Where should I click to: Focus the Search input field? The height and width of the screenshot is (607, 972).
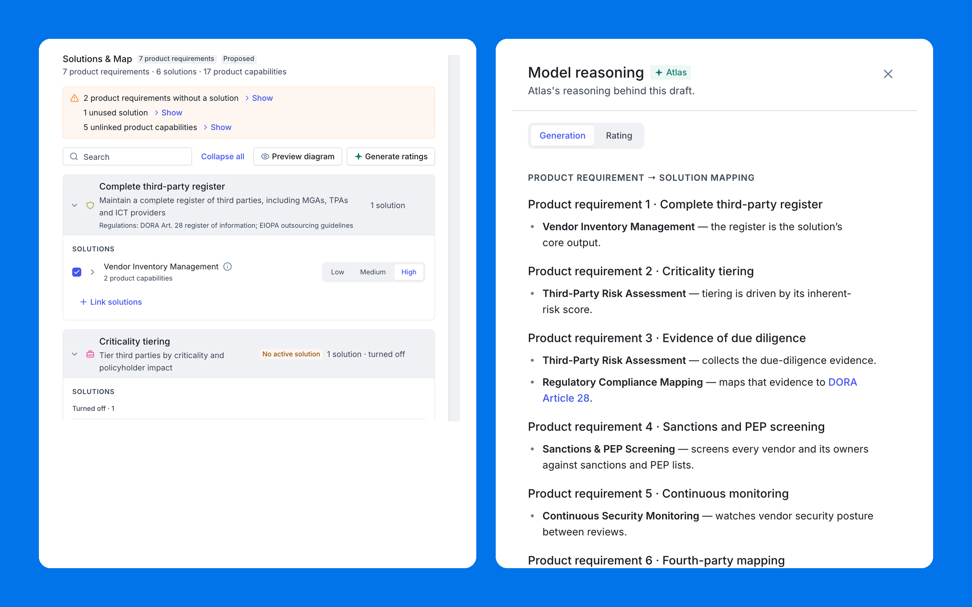127,157
